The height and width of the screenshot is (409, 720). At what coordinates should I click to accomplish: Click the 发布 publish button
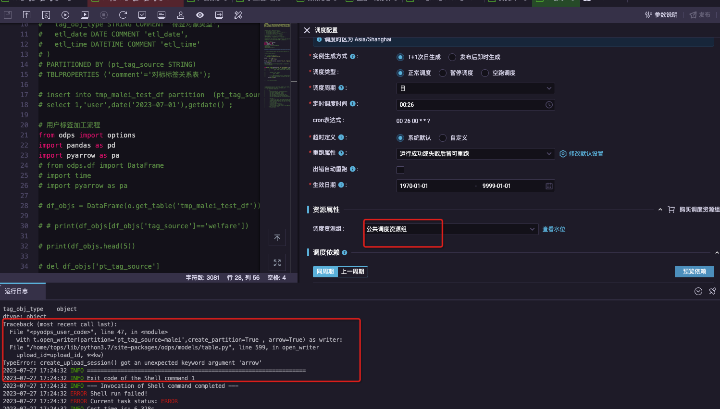click(x=700, y=15)
